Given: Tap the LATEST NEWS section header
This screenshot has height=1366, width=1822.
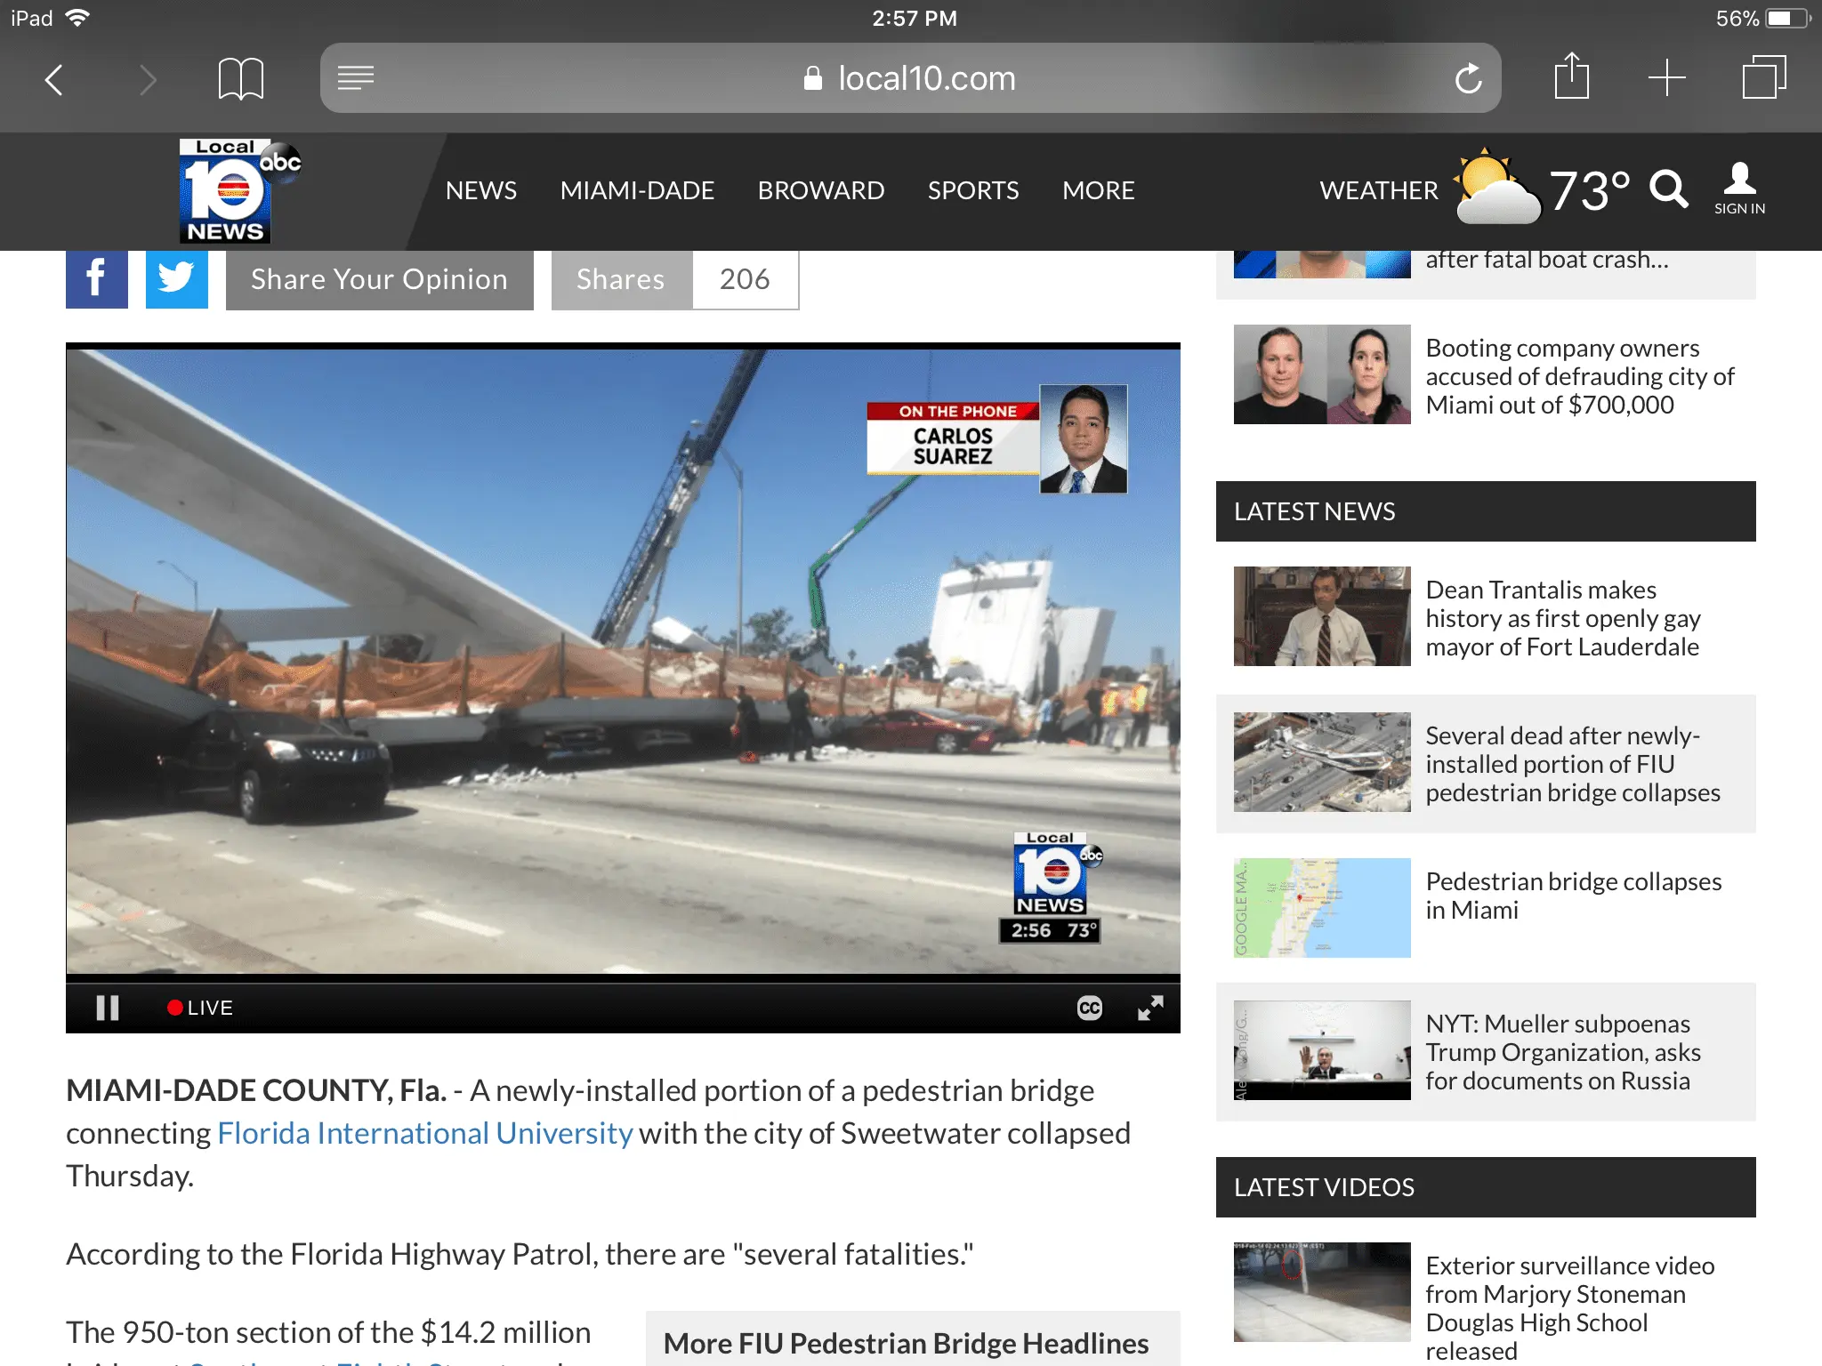Looking at the screenshot, I should 1486,511.
